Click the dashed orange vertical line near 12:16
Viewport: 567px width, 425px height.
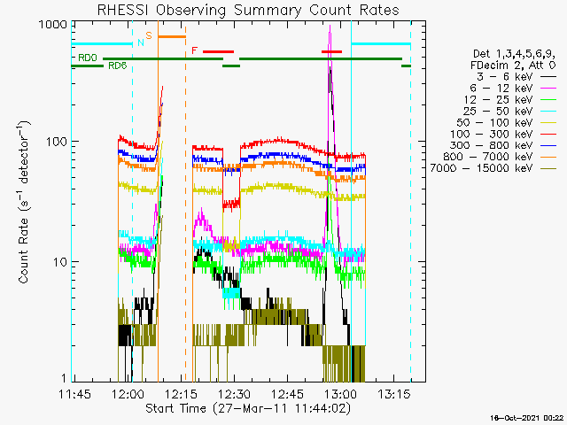185,203
